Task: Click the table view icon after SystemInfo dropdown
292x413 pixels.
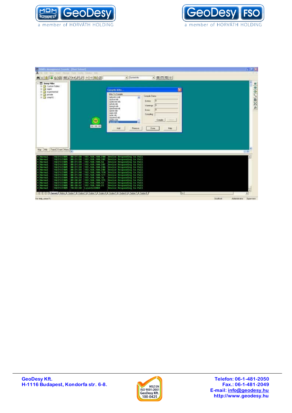Action: tap(158, 78)
